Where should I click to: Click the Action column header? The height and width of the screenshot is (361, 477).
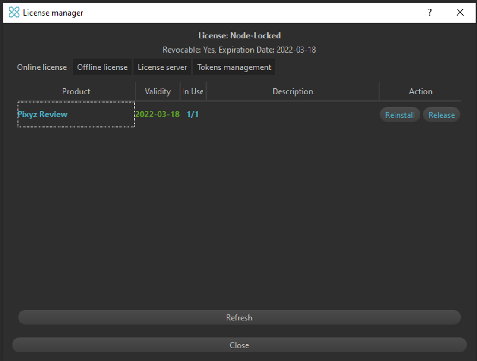(420, 91)
